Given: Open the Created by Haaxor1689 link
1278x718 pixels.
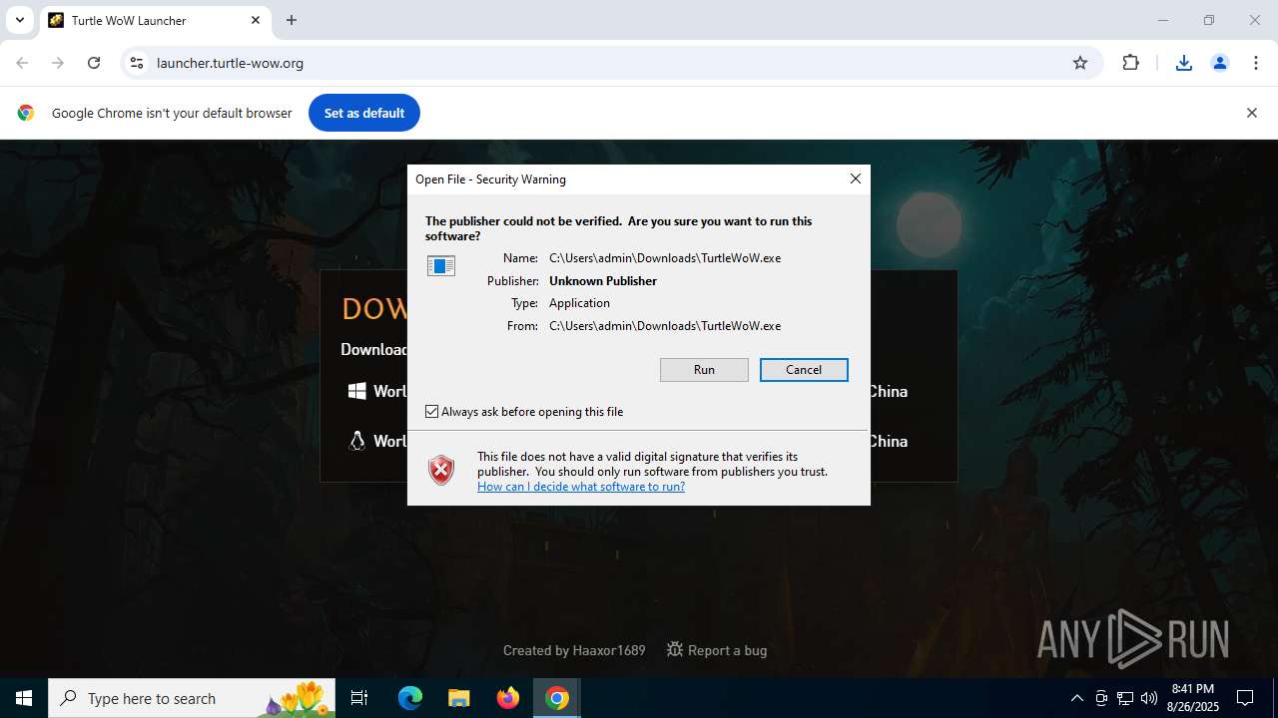Looking at the screenshot, I should pyautogui.click(x=574, y=650).
